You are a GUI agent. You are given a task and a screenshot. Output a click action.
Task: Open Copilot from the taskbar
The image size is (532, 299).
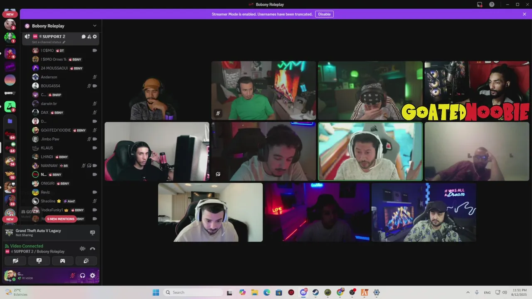click(242, 292)
